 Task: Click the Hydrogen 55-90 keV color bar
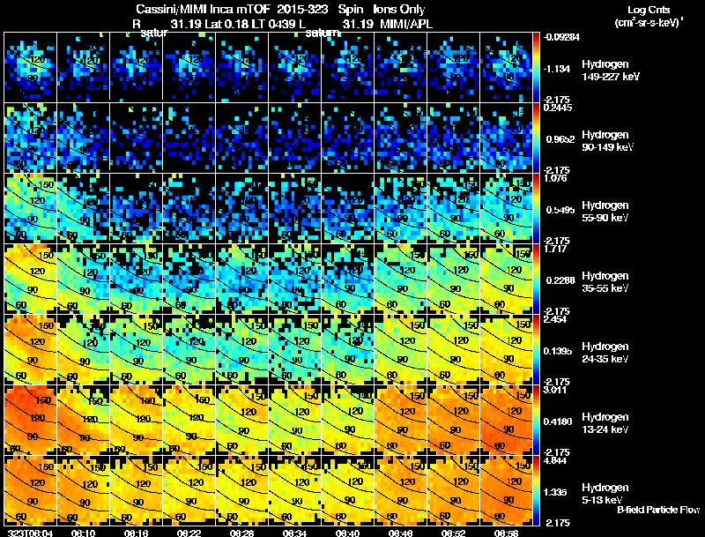click(x=536, y=208)
